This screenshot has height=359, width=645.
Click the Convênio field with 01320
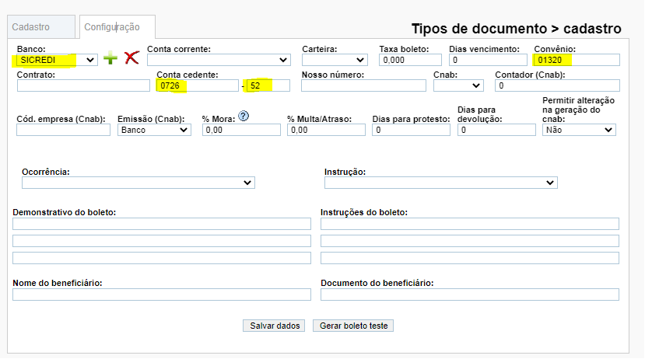point(577,60)
